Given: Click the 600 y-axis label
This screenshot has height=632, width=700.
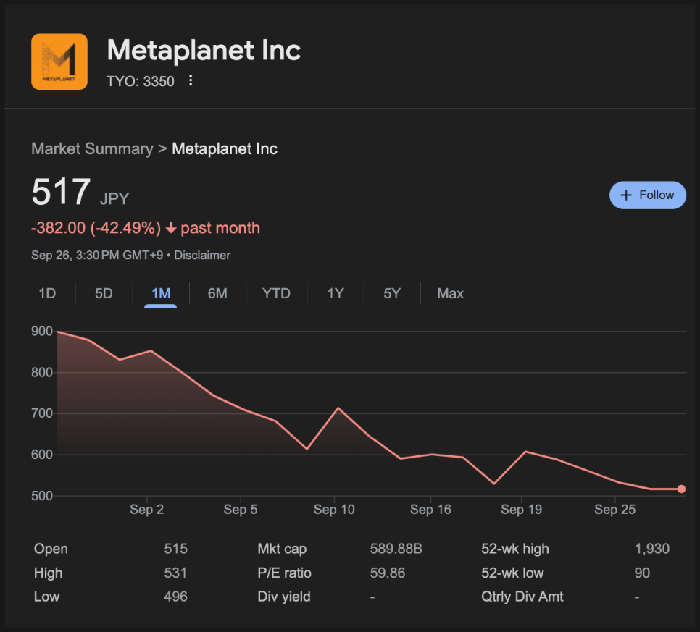Looking at the screenshot, I should (x=42, y=455).
